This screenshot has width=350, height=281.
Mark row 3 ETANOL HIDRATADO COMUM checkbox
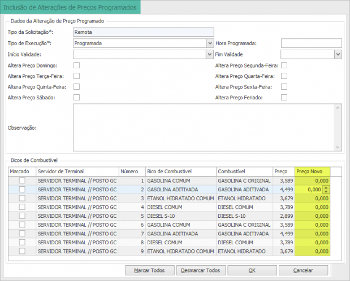tap(22, 198)
